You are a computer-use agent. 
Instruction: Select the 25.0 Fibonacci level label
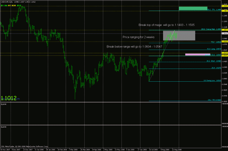pyautogui.click(x=216, y=68)
